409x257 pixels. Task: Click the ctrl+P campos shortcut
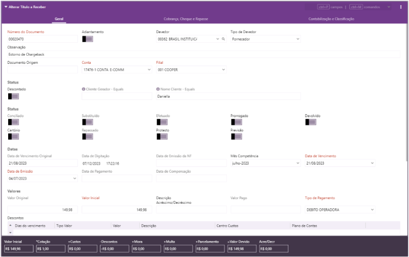click(x=330, y=7)
